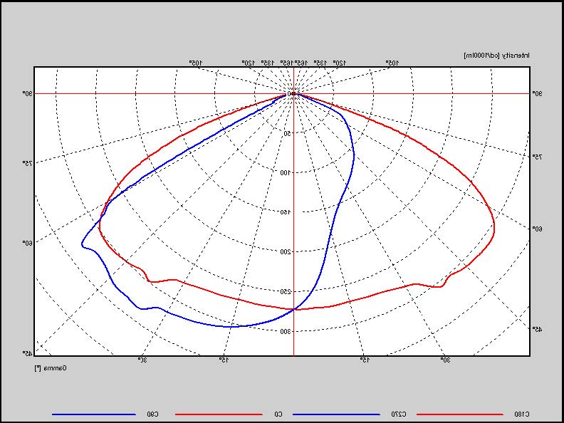The width and height of the screenshot is (564, 423).
Task: Click the radial scale value 200
Action: [286, 252]
